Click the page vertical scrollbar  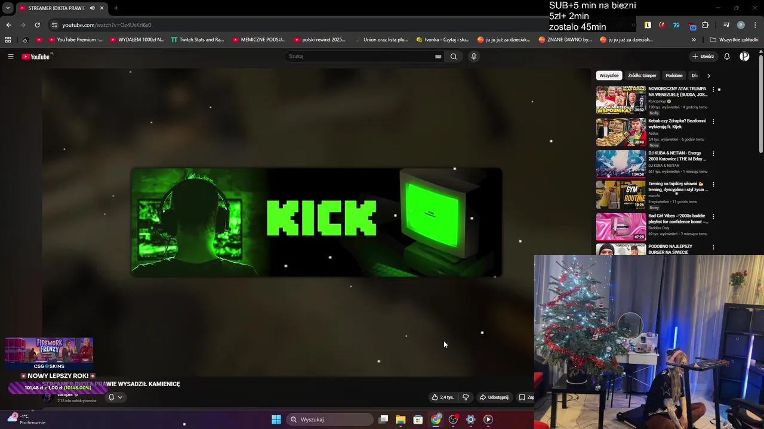click(x=760, y=104)
